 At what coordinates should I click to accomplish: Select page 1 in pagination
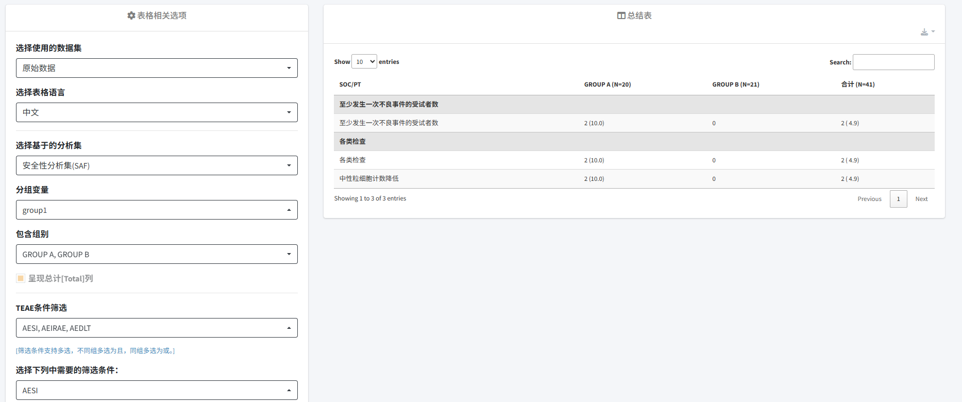click(x=898, y=199)
